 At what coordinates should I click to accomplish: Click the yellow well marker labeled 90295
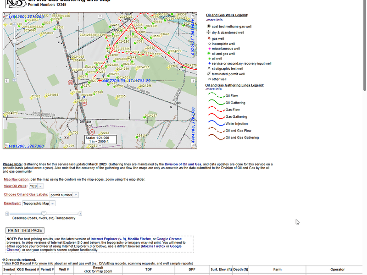(117, 98)
